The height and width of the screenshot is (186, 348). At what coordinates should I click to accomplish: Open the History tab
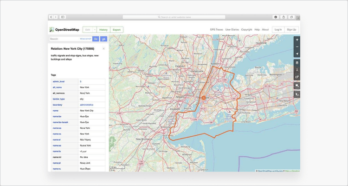pyautogui.click(x=103, y=30)
